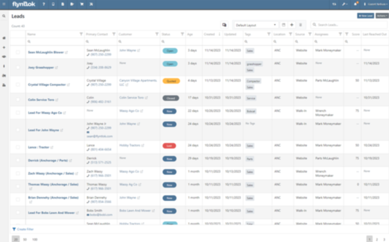Image resolution: width=389 pixels, height=242 pixels.
Task: Set page size to 100
Action: click(35, 239)
